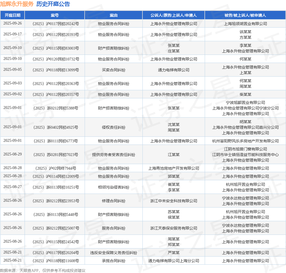This screenshot has height=273, width=286.
Task: Select case number 沪0117民初20242号
Action: click(x=63, y=24)
